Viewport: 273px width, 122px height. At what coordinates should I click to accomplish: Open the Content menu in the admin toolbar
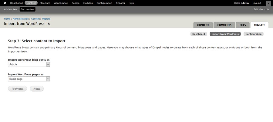tap(31, 3)
